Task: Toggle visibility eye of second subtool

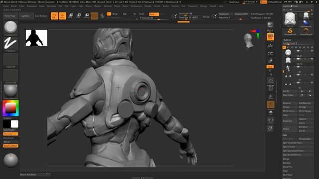Action: [x=312, y=59]
